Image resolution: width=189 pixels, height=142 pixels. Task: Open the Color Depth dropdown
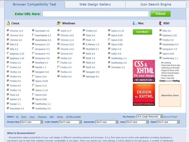pyautogui.click(x=70, y=122)
